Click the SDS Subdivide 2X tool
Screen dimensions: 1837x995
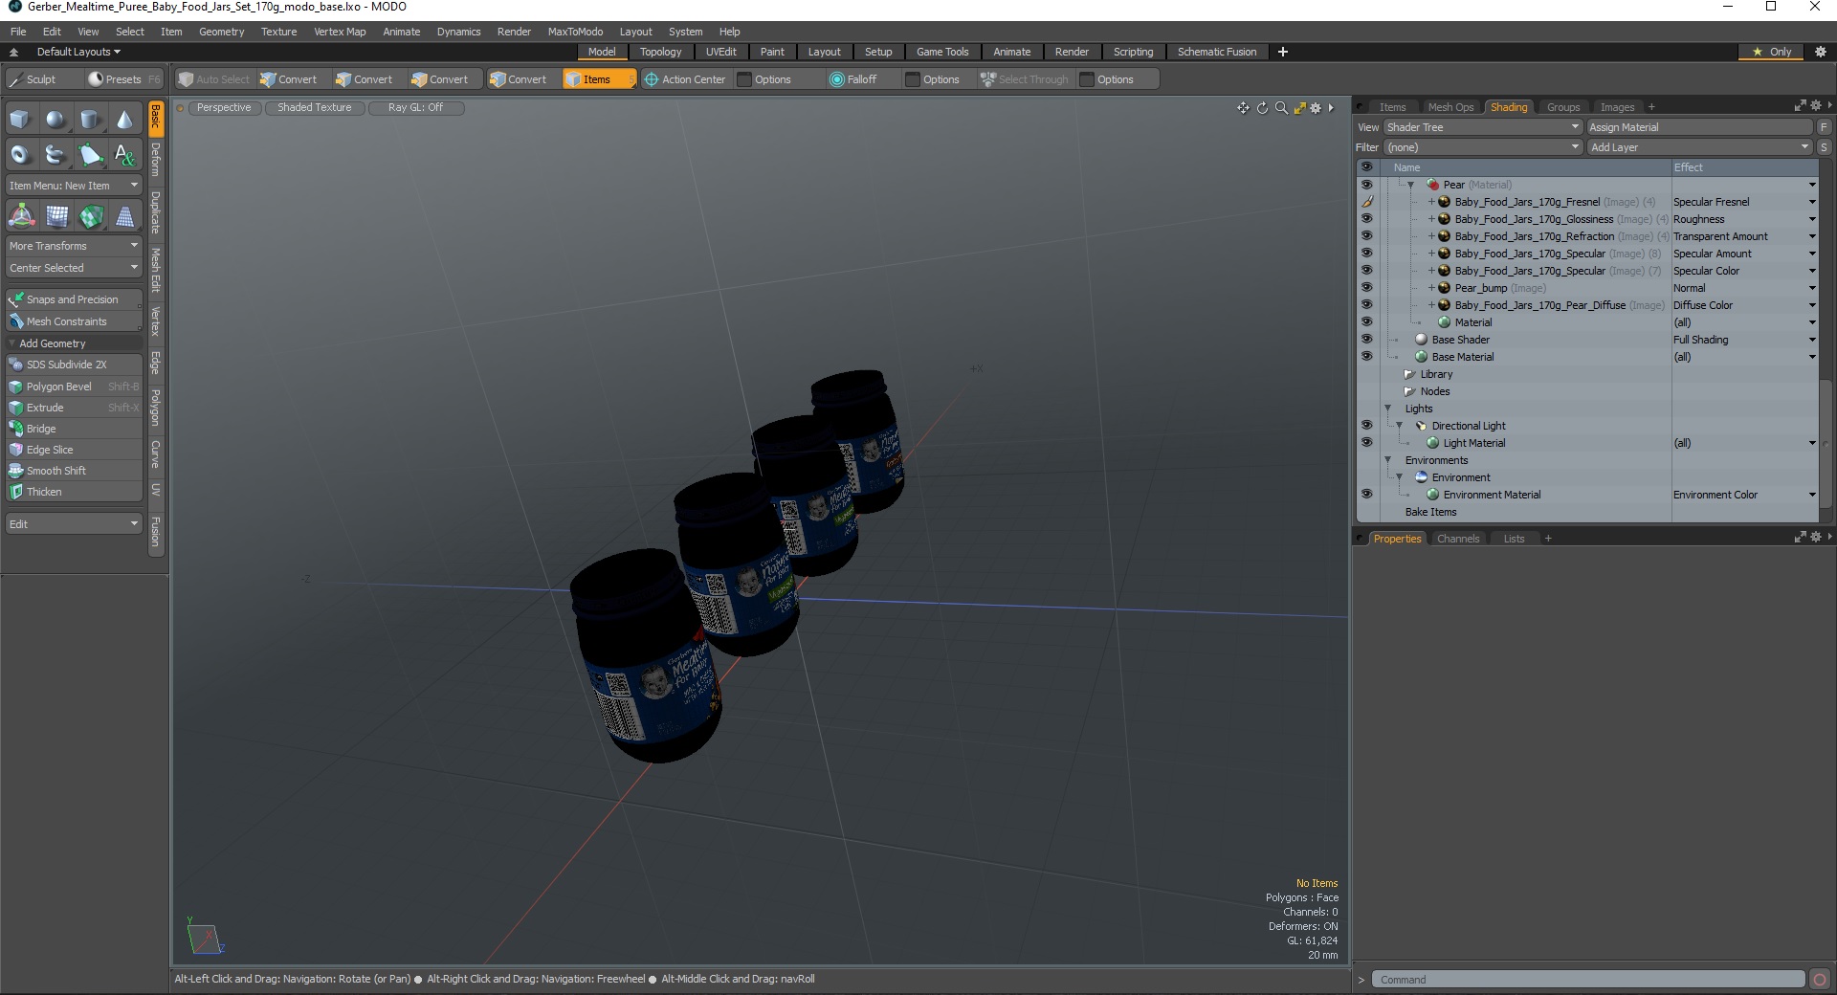[x=74, y=365]
